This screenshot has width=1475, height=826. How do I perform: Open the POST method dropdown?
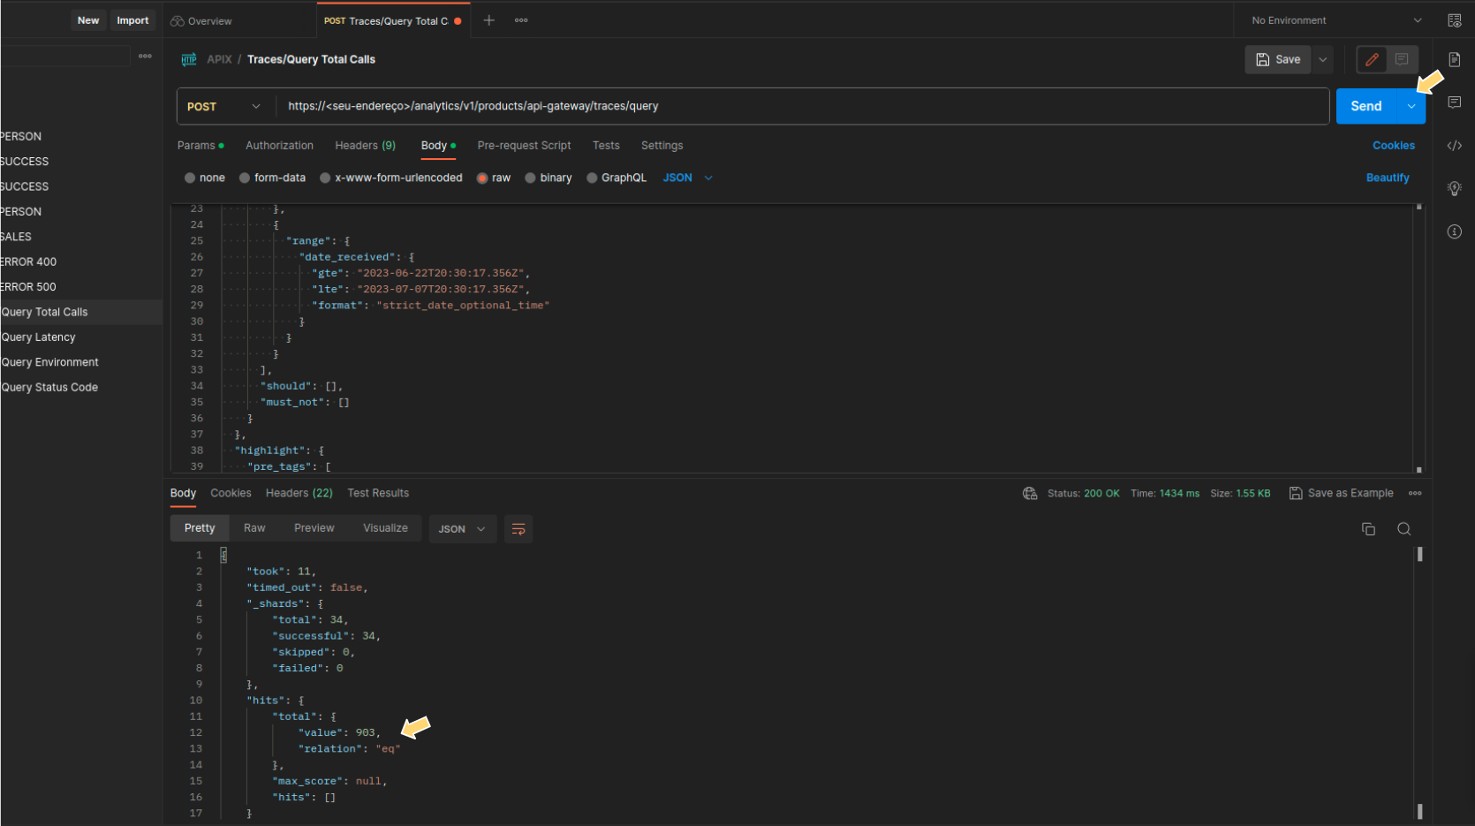pyautogui.click(x=224, y=107)
